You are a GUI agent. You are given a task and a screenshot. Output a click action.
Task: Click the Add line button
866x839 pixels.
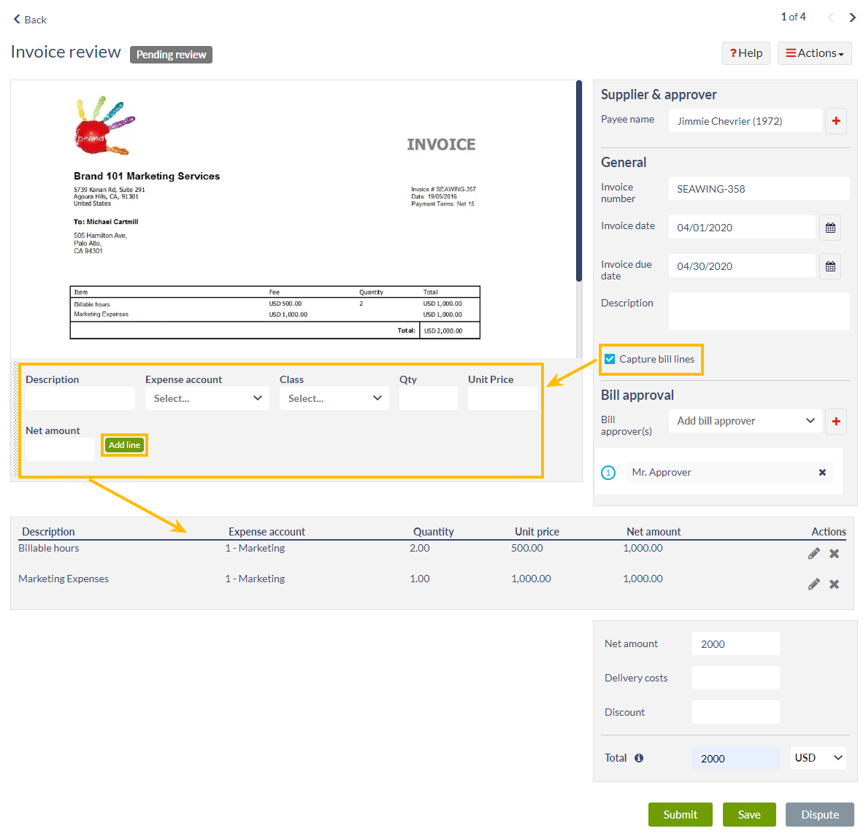coord(124,445)
